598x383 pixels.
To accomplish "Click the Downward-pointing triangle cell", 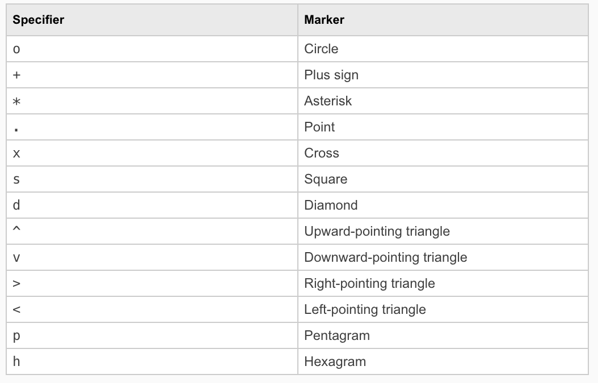I will coord(386,257).
